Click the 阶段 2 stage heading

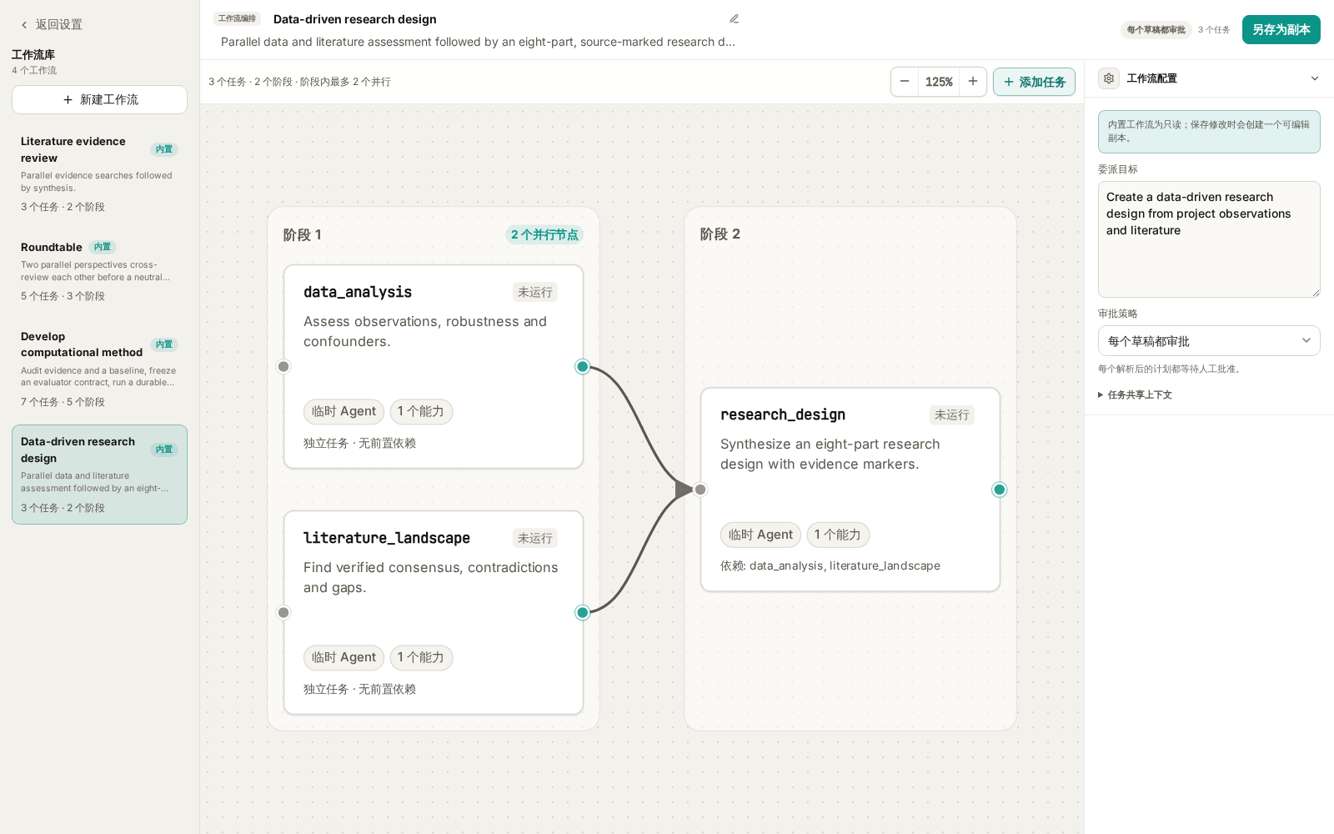pos(720,234)
